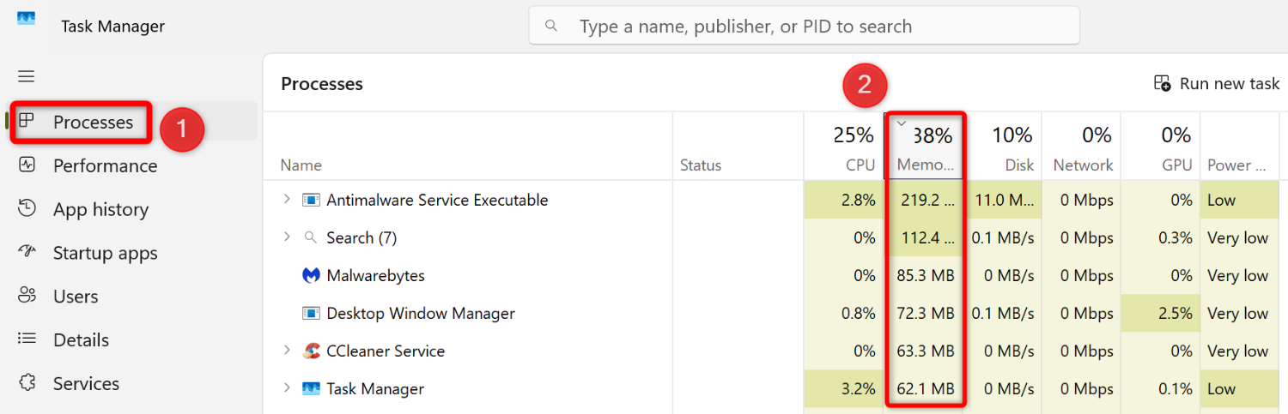Expand the Antimalware Service Executable group
Screen dimensions: 1288x414
[x=287, y=200]
